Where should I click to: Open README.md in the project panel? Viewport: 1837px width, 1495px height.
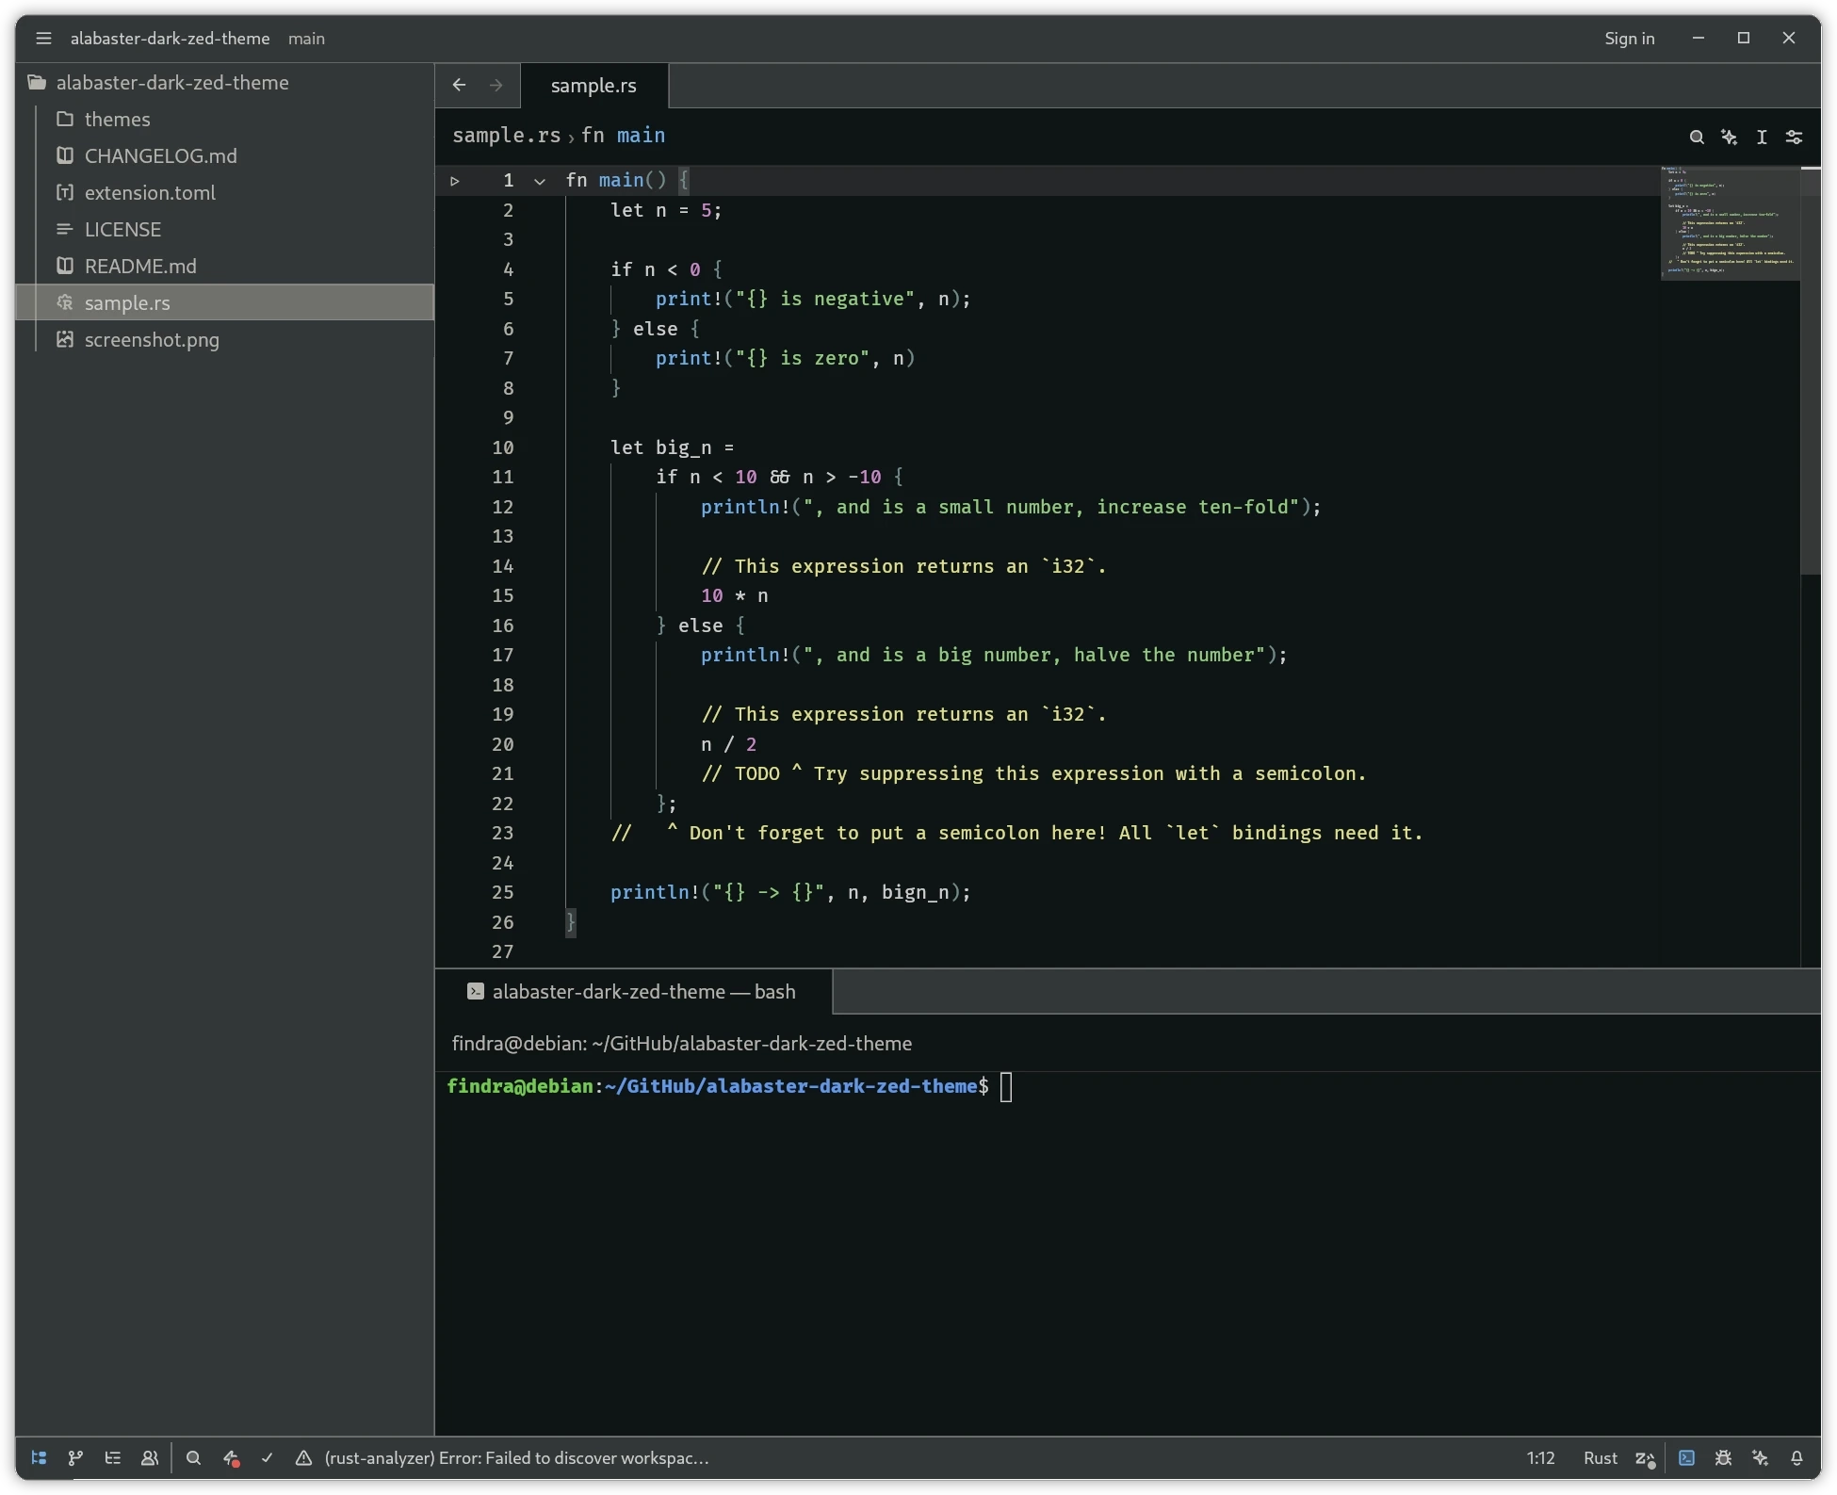tap(140, 267)
